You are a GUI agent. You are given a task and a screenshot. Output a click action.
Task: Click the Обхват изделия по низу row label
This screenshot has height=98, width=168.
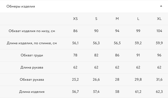pos(32,31)
